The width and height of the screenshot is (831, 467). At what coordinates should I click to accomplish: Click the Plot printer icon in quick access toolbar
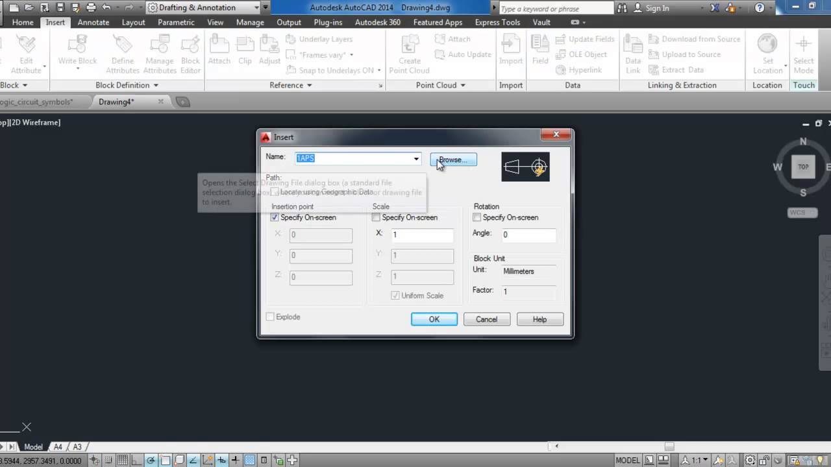90,7
